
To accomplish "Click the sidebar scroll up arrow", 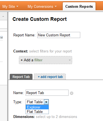I will coord(3,16).
